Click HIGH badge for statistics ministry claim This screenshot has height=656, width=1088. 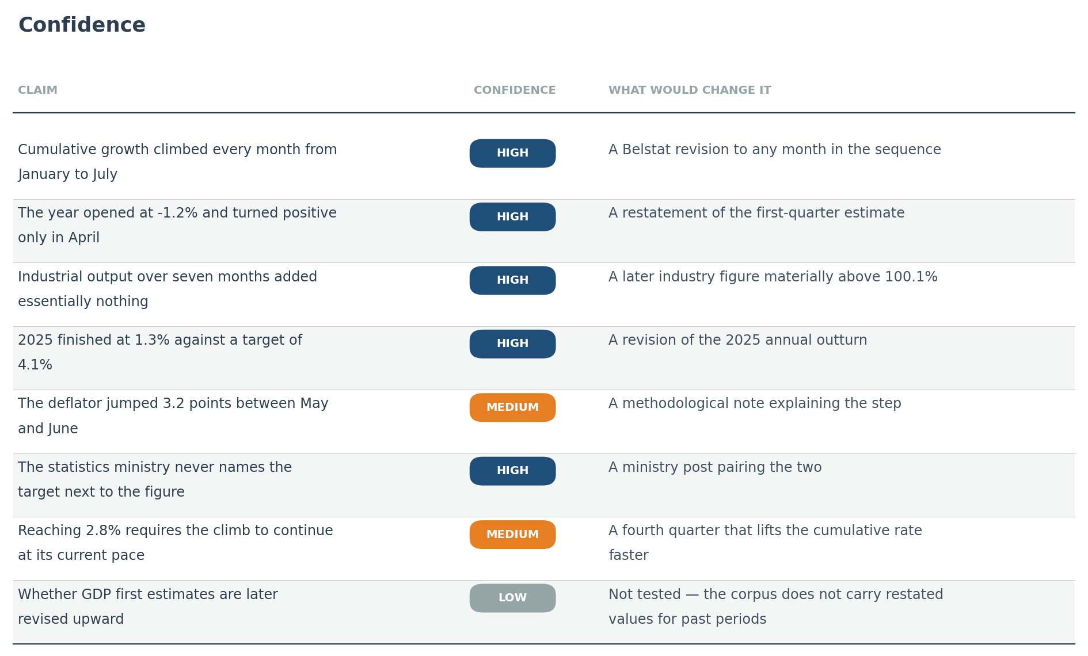[x=512, y=471]
